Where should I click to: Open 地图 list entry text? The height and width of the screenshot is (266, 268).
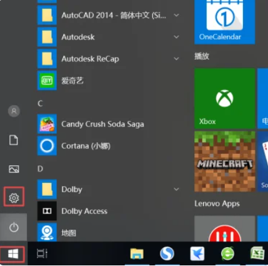69,233
